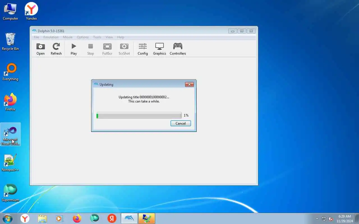
Task: Close the Dolphin 5.0-15361 window
Action: click(x=251, y=31)
